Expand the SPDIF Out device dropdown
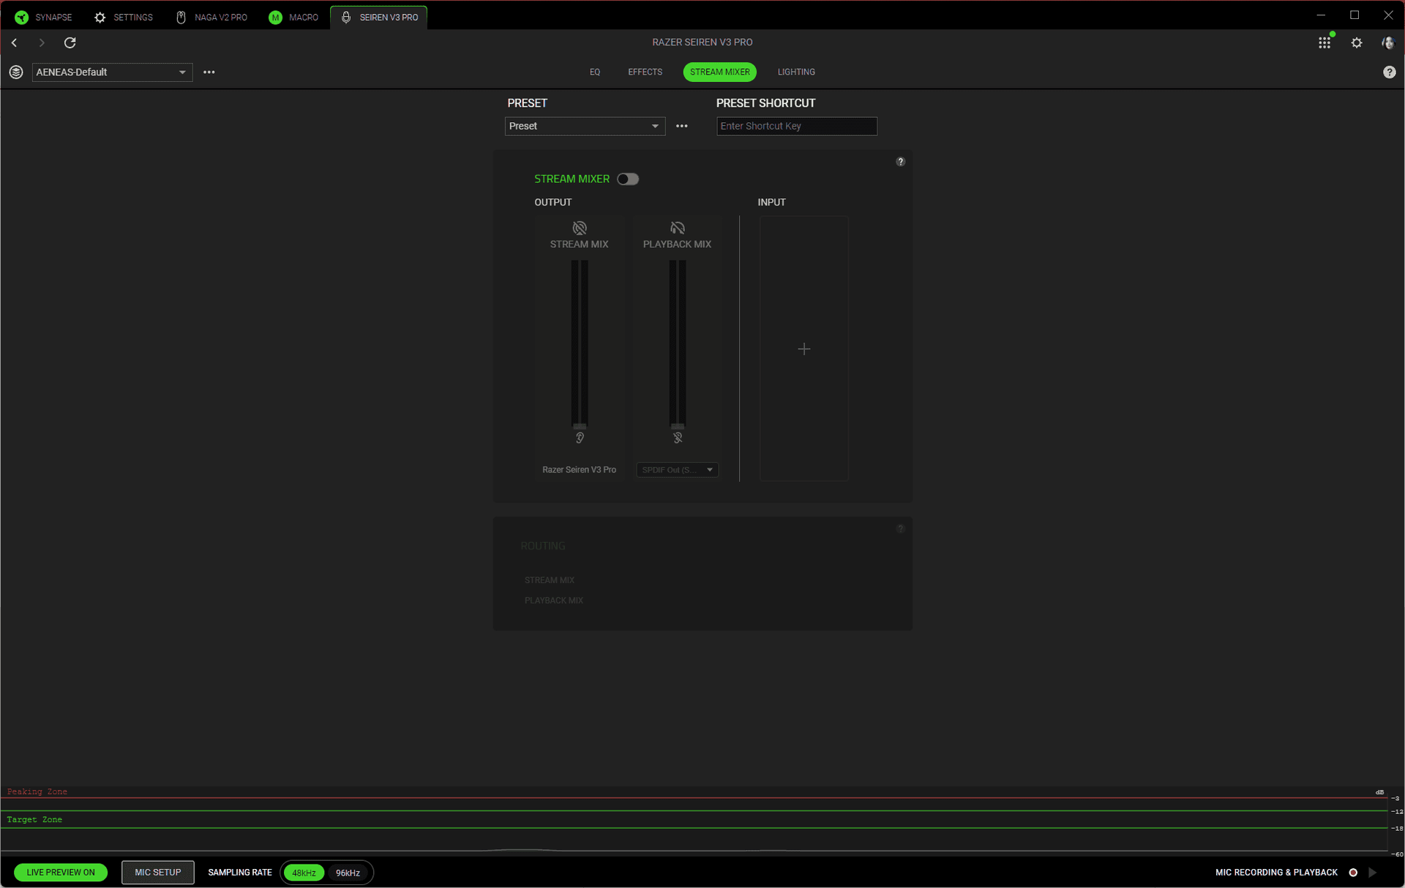This screenshot has height=888, width=1405. coord(678,470)
